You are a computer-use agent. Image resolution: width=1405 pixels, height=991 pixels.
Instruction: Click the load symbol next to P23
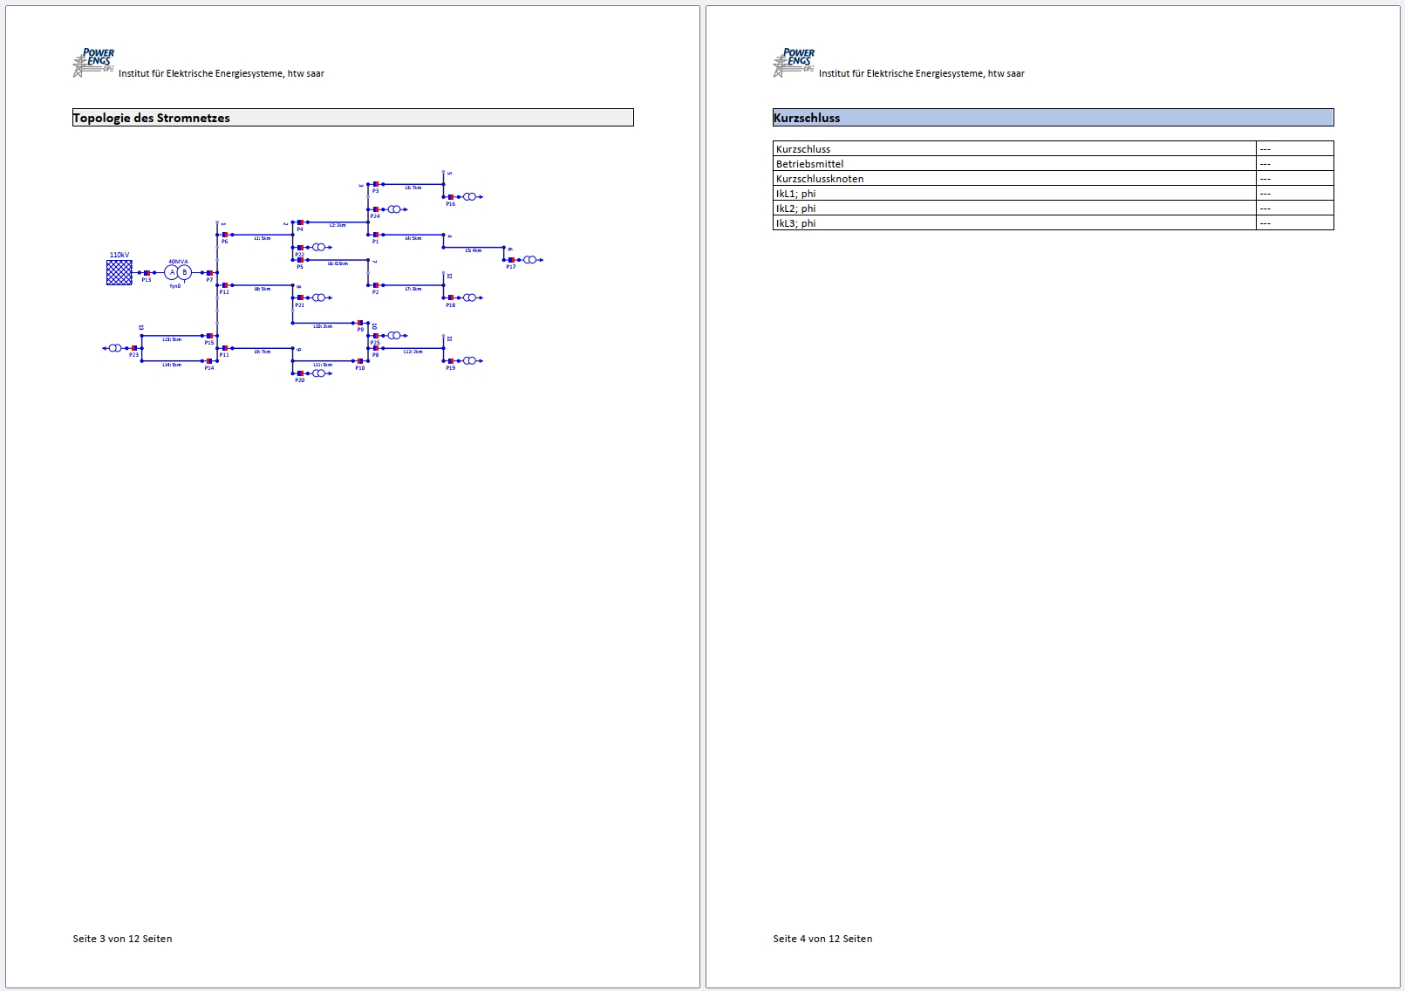coord(114,348)
